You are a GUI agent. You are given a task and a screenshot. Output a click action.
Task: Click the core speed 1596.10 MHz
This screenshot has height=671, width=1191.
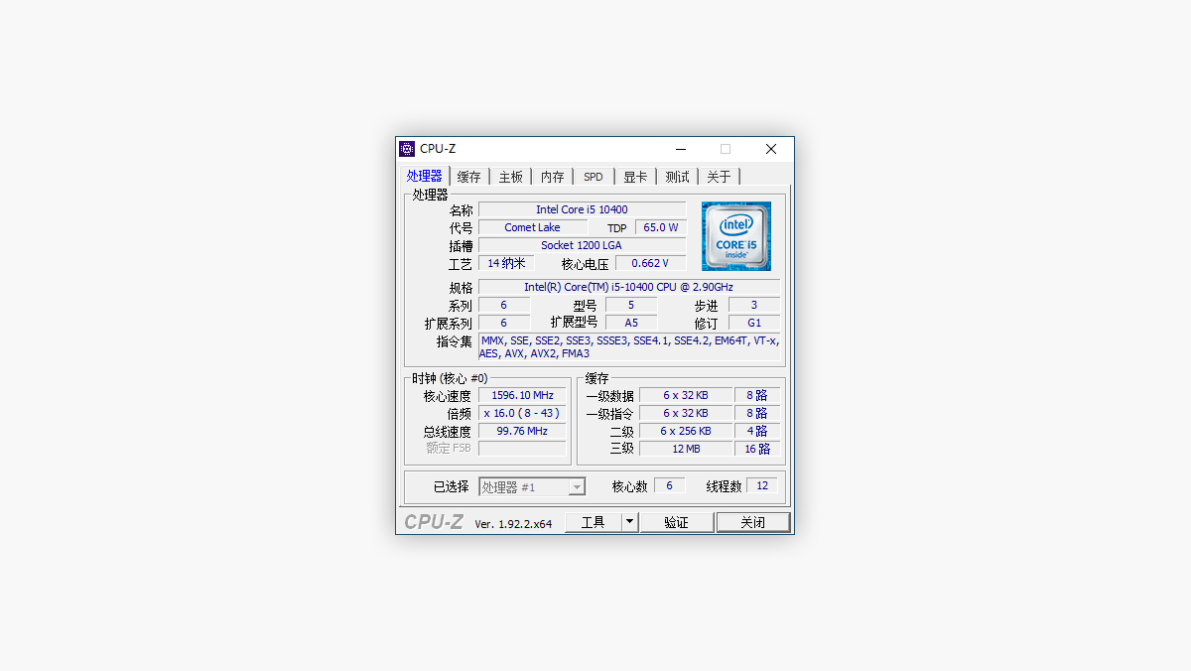[522, 395]
